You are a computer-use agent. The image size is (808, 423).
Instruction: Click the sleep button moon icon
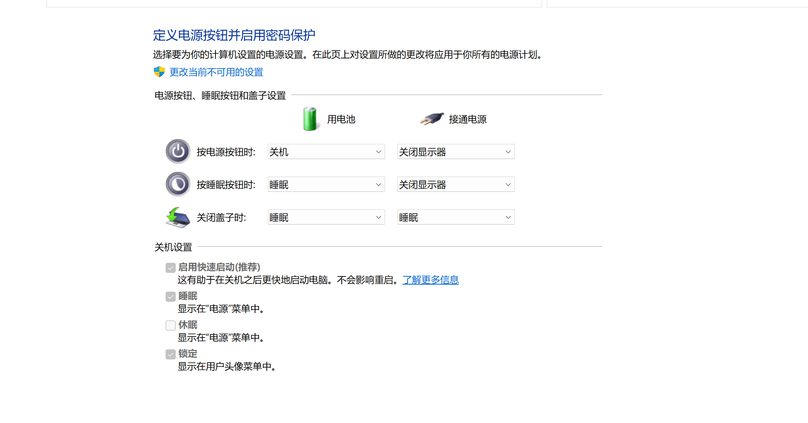click(178, 184)
